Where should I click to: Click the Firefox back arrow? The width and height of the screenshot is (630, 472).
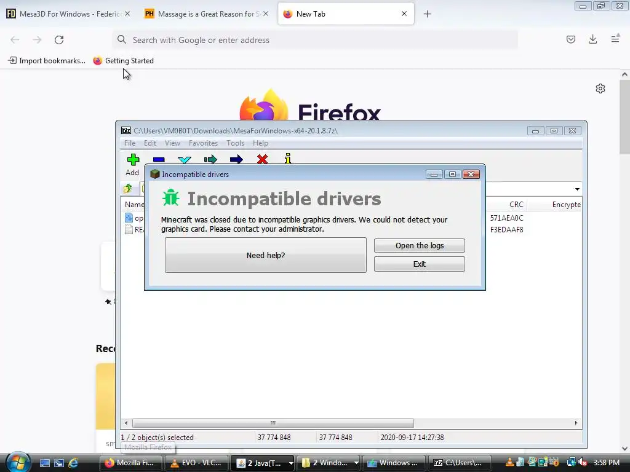[15, 40]
